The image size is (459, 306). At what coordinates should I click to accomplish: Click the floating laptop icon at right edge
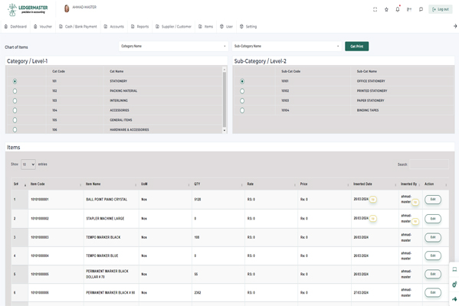tap(454, 269)
